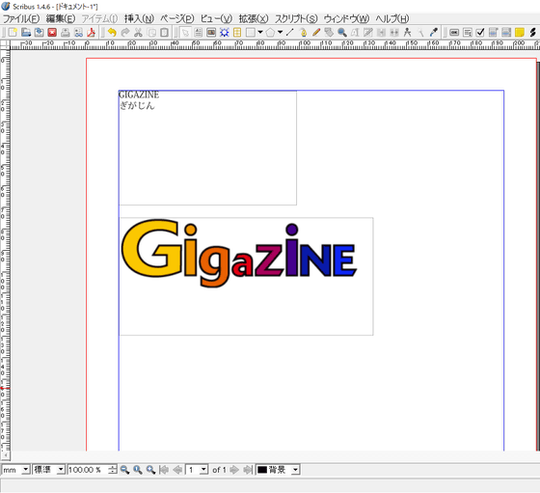This screenshot has height=493, width=540.
Task: Open a document via folder icon
Action: point(26,33)
